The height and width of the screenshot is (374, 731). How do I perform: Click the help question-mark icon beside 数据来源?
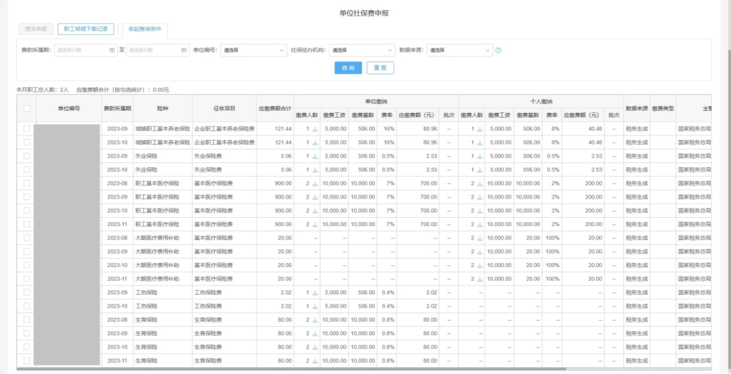point(498,50)
